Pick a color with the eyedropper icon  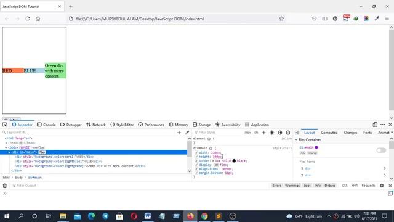187,133
